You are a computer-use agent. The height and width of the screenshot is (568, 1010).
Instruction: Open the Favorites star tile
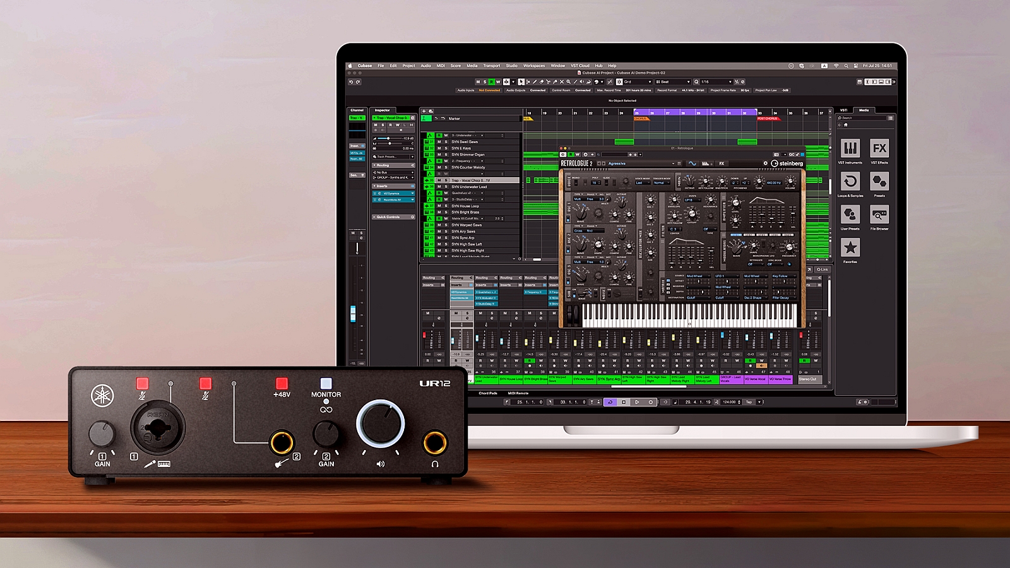tap(850, 247)
